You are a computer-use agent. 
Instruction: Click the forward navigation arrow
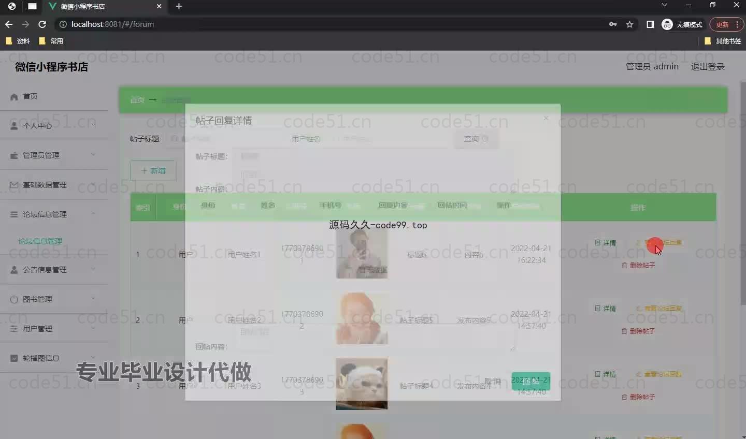coord(25,24)
